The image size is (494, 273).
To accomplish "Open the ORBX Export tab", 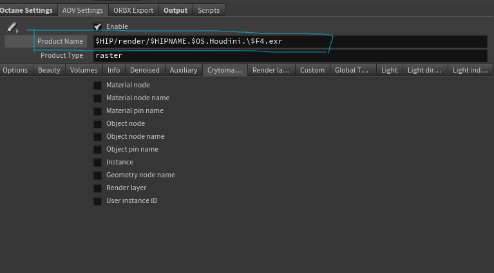I will (133, 10).
